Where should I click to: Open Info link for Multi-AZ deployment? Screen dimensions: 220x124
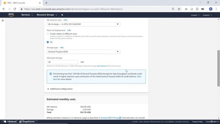tap(69, 30)
